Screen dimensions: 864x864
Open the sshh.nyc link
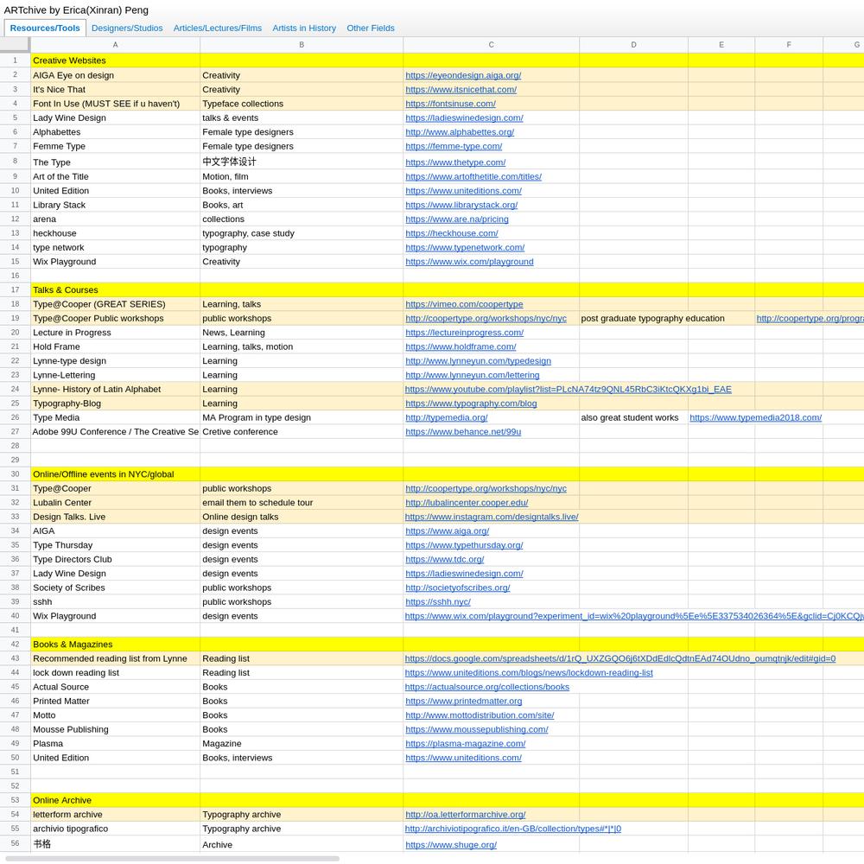[x=438, y=602]
